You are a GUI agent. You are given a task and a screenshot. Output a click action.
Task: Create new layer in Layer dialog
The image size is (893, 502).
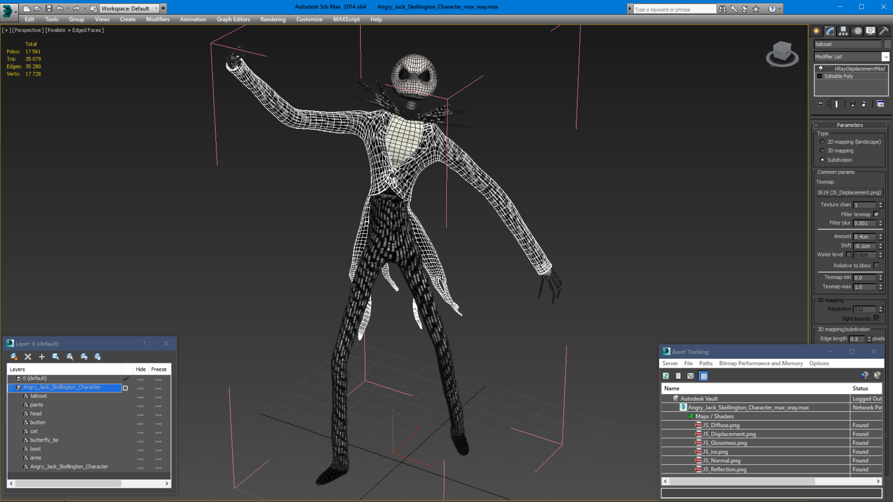click(14, 356)
